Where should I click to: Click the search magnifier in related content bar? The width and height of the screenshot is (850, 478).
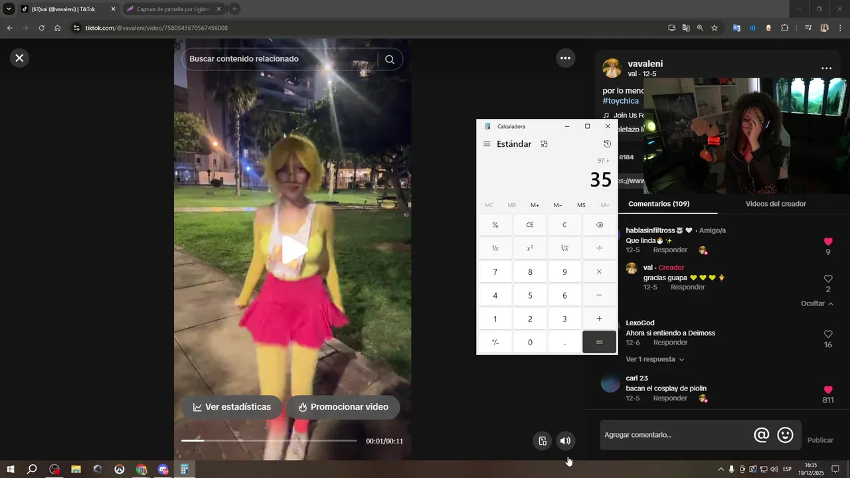[390, 59]
